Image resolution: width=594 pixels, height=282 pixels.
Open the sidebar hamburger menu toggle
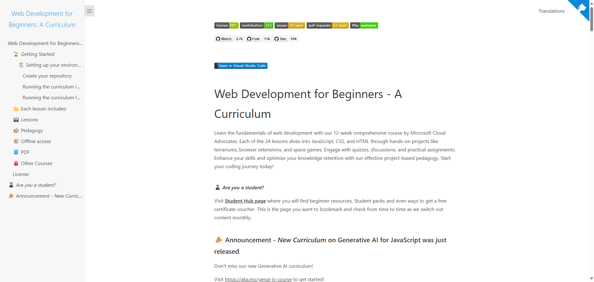89,11
